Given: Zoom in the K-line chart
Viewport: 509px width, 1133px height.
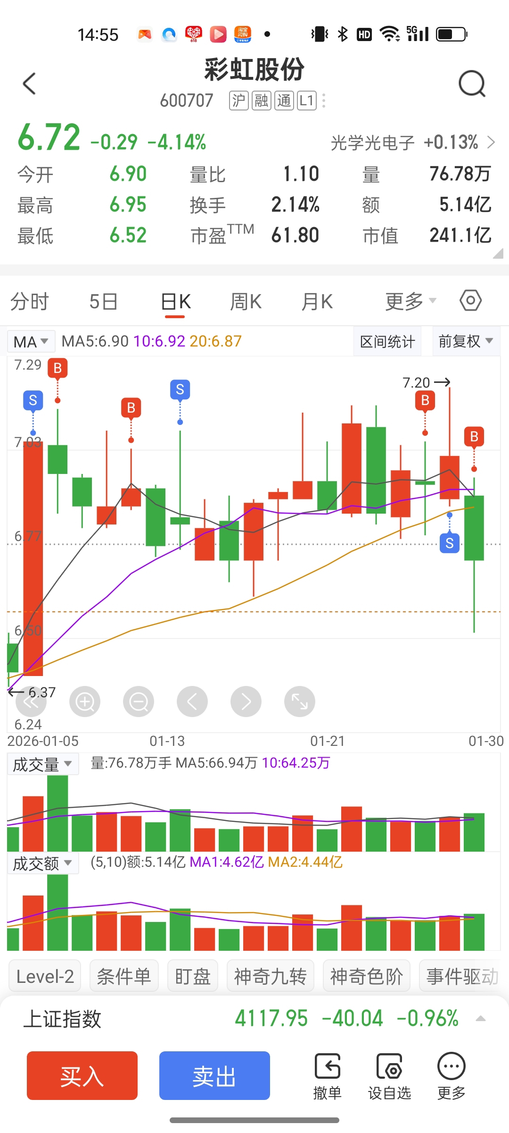Looking at the screenshot, I should point(85,702).
